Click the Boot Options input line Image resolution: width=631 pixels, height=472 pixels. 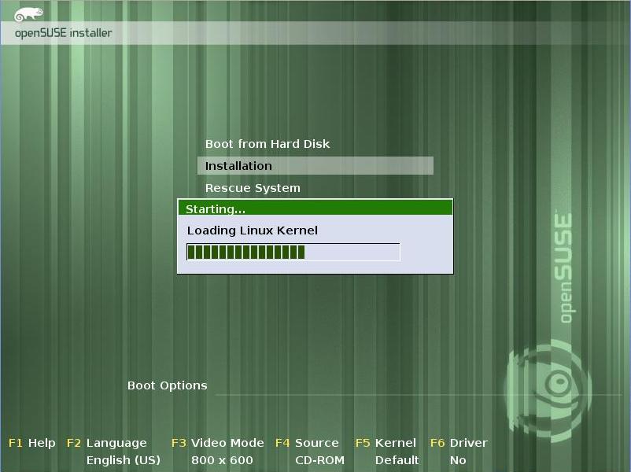pos(419,388)
